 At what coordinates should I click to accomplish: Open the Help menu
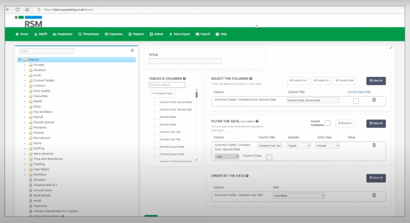pos(221,34)
